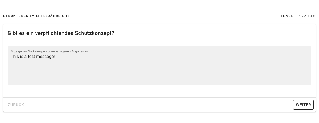Viewport: 319px width, 123px height.
Task: Click the hint label about personenbezogenen Angaben
Action: click(50, 51)
